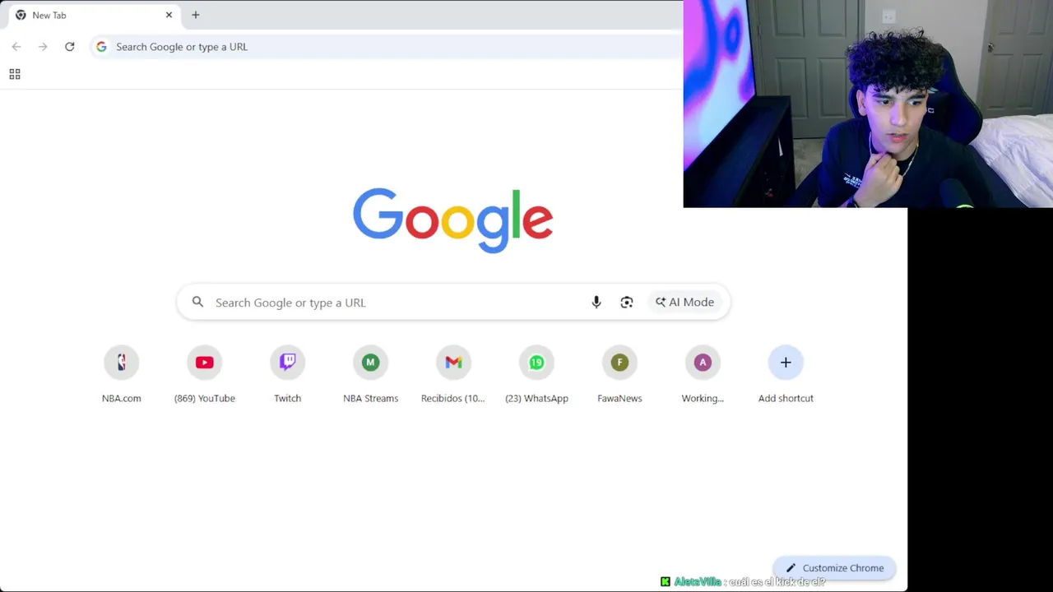Image resolution: width=1053 pixels, height=592 pixels.
Task: Click the "Add shortcut" label text
Action: point(786,399)
